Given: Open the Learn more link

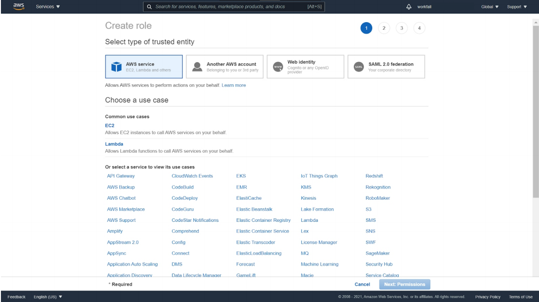Looking at the screenshot, I should click(233, 85).
